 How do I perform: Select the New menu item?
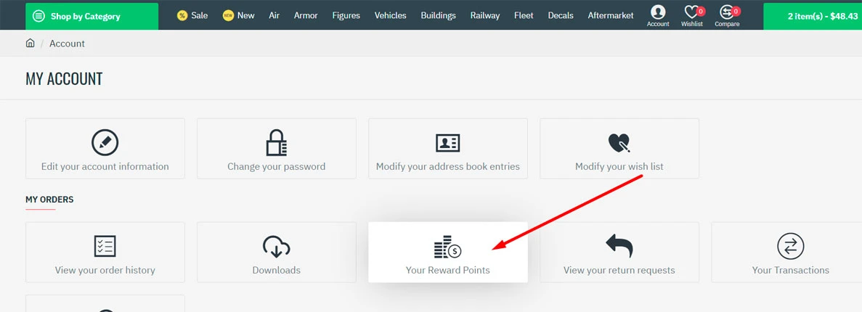pyautogui.click(x=239, y=15)
